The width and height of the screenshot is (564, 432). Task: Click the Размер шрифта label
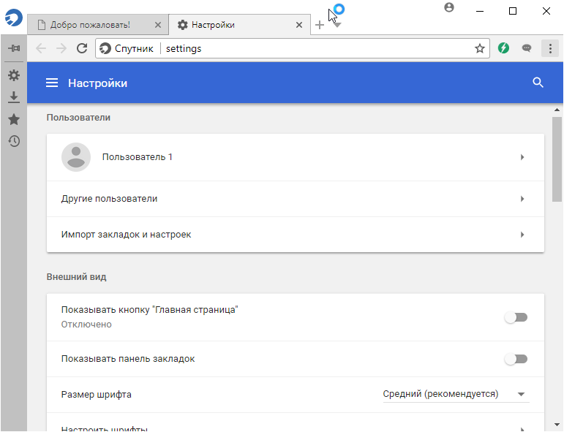pyautogui.click(x=96, y=394)
